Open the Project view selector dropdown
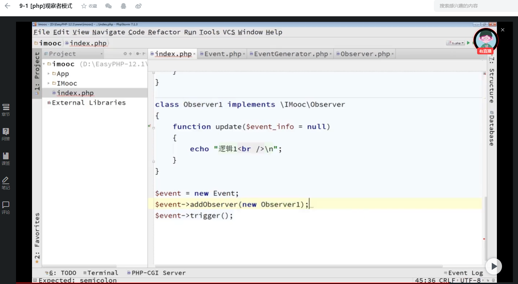Viewport: 518px width, 284px height. coord(101,54)
